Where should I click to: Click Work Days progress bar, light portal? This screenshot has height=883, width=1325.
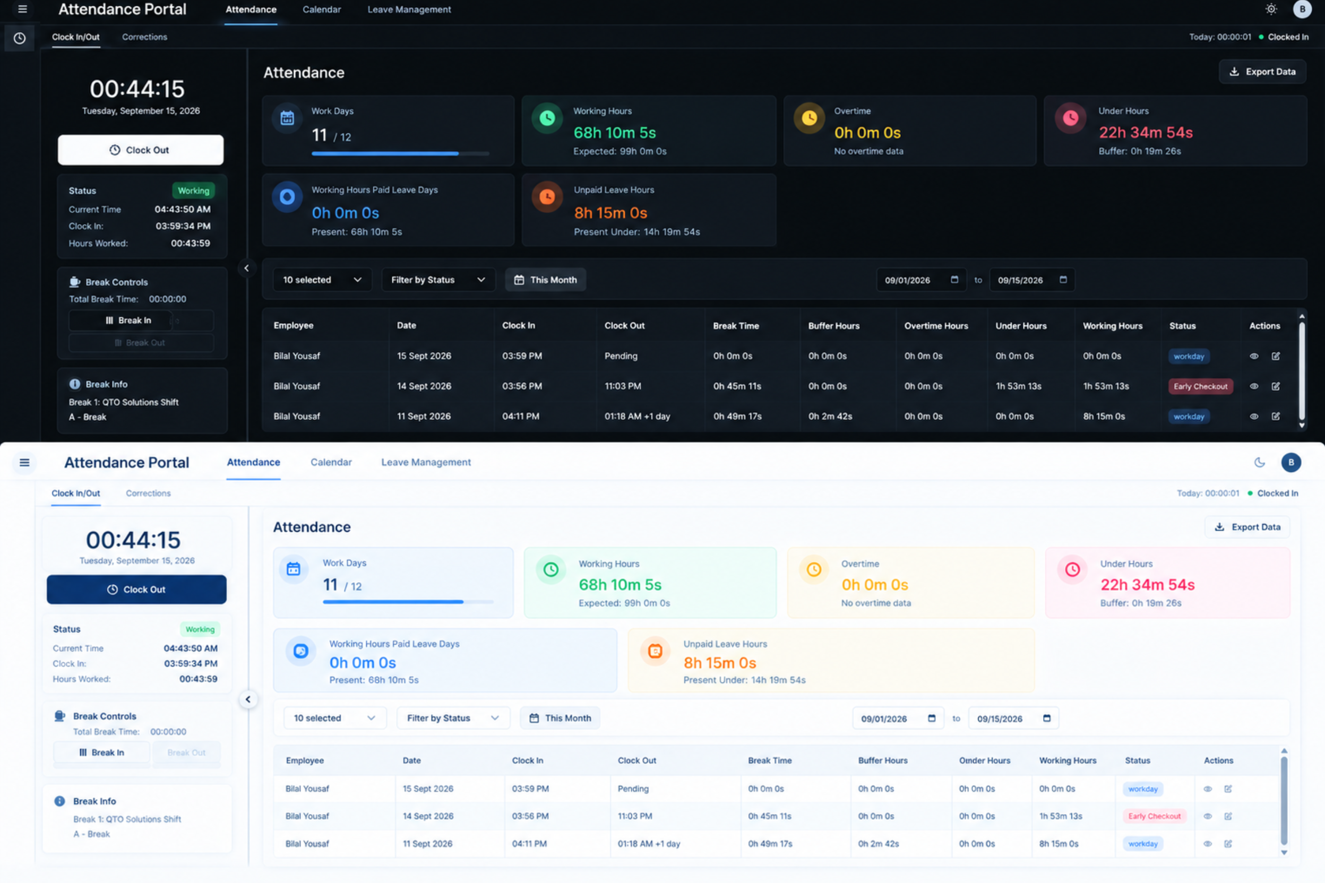point(408,602)
